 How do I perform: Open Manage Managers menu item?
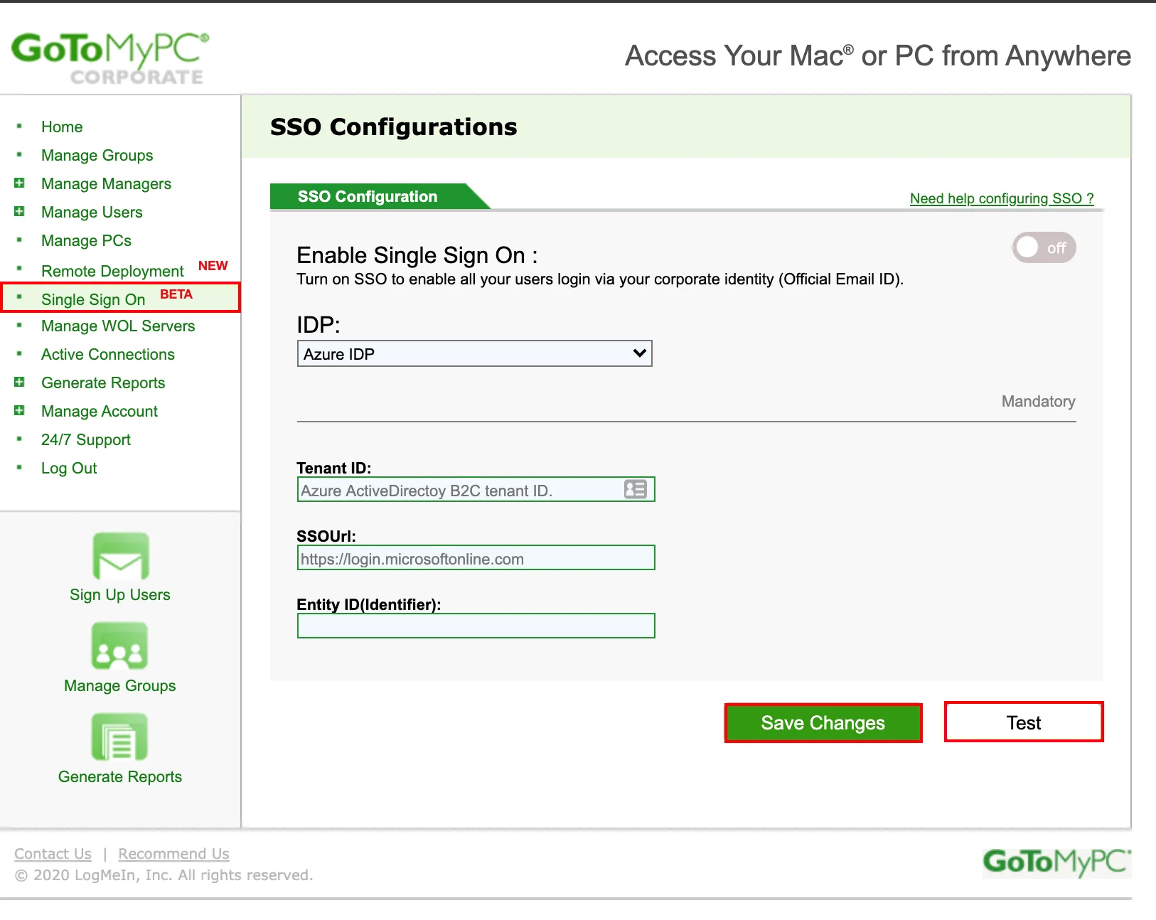click(106, 183)
